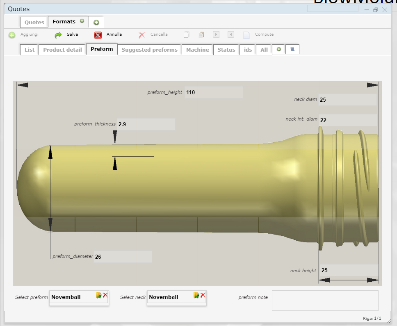Click the new tab plus button beside Formats

click(x=96, y=23)
